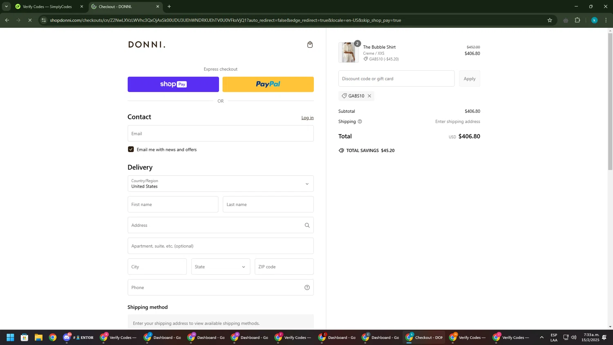Click the shipping info help icon
The height and width of the screenshot is (345, 613).
click(x=360, y=121)
